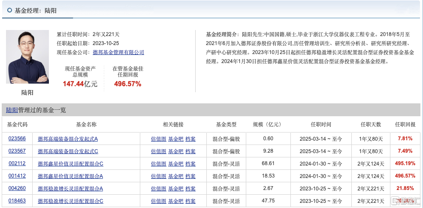Open 德邦鑫星价值灵活配置混合A fund page
This screenshot has width=423, height=208.
point(70,176)
